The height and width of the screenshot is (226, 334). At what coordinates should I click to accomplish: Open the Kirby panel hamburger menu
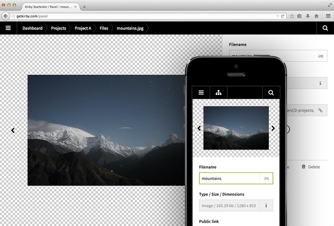pyautogui.click(x=8, y=28)
